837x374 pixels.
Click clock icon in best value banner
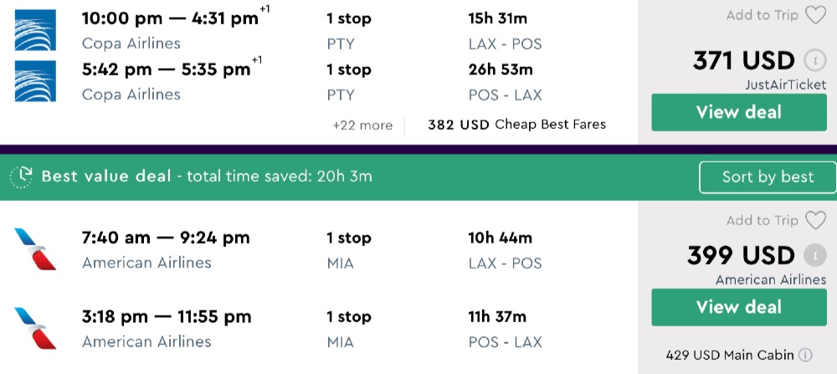coord(21,177)
